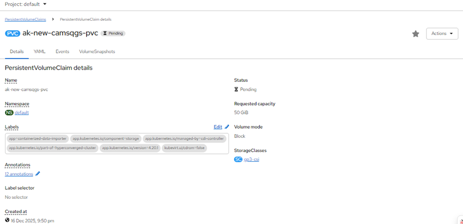Click the Created at field label
The height and width of the screenshot is (224, 463).
click(x=16, y=212)
